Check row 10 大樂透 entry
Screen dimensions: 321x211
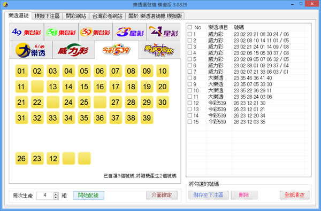[x=190, y=90]
